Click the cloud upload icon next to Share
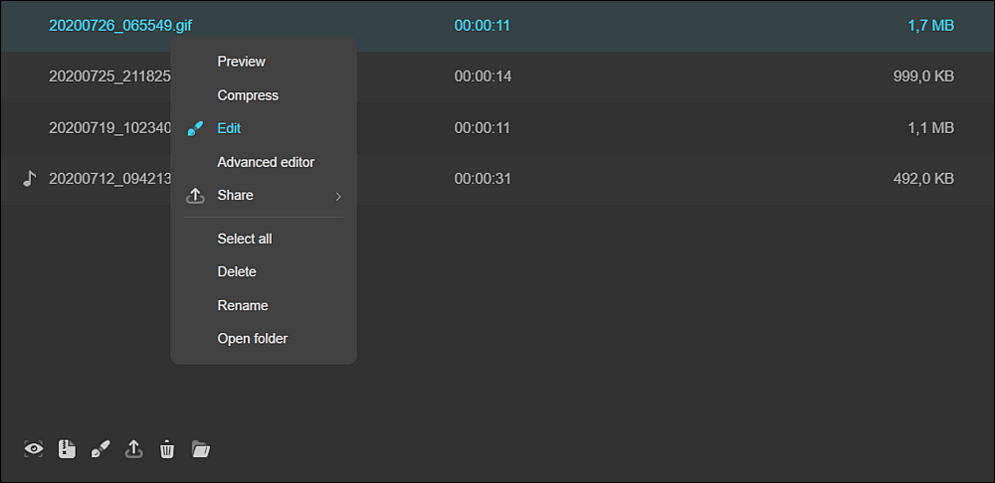This screenshot has width=995, height=483. tap(195, 196)
